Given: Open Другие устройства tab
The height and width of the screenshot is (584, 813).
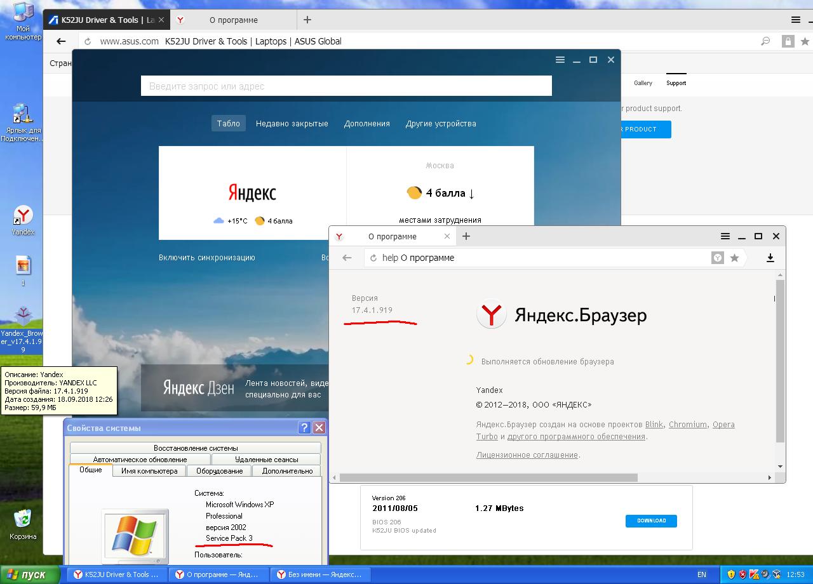Looking at the screenshot, I should point(441,123).
